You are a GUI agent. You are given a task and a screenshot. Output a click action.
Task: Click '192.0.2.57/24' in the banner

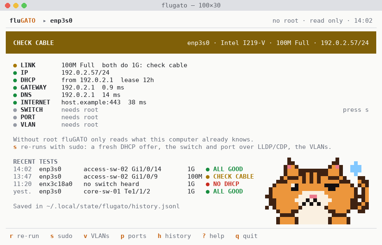[x=345, y=43]
